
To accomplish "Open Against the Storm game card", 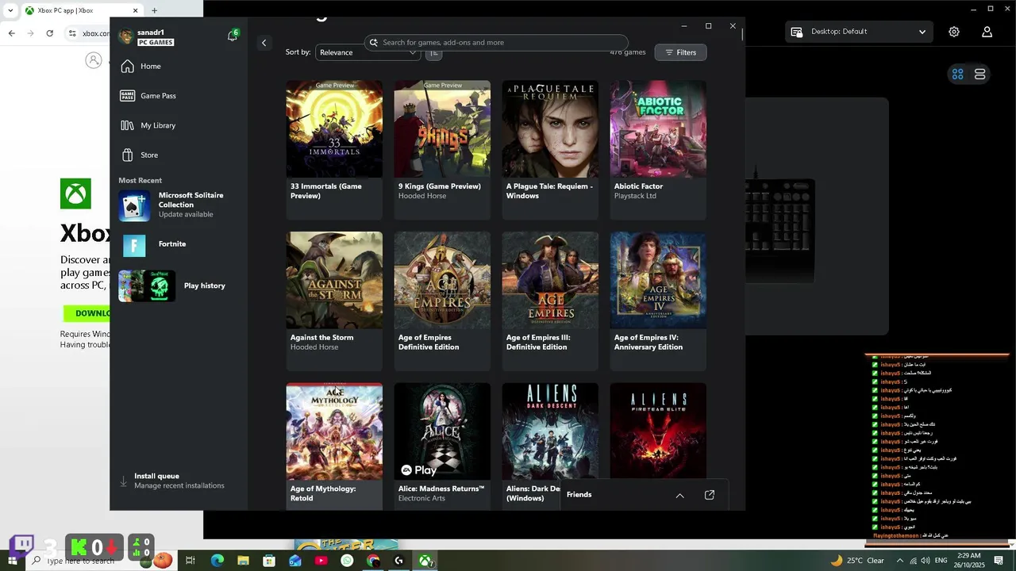I will pyautogui.click(x=334, y=301).
